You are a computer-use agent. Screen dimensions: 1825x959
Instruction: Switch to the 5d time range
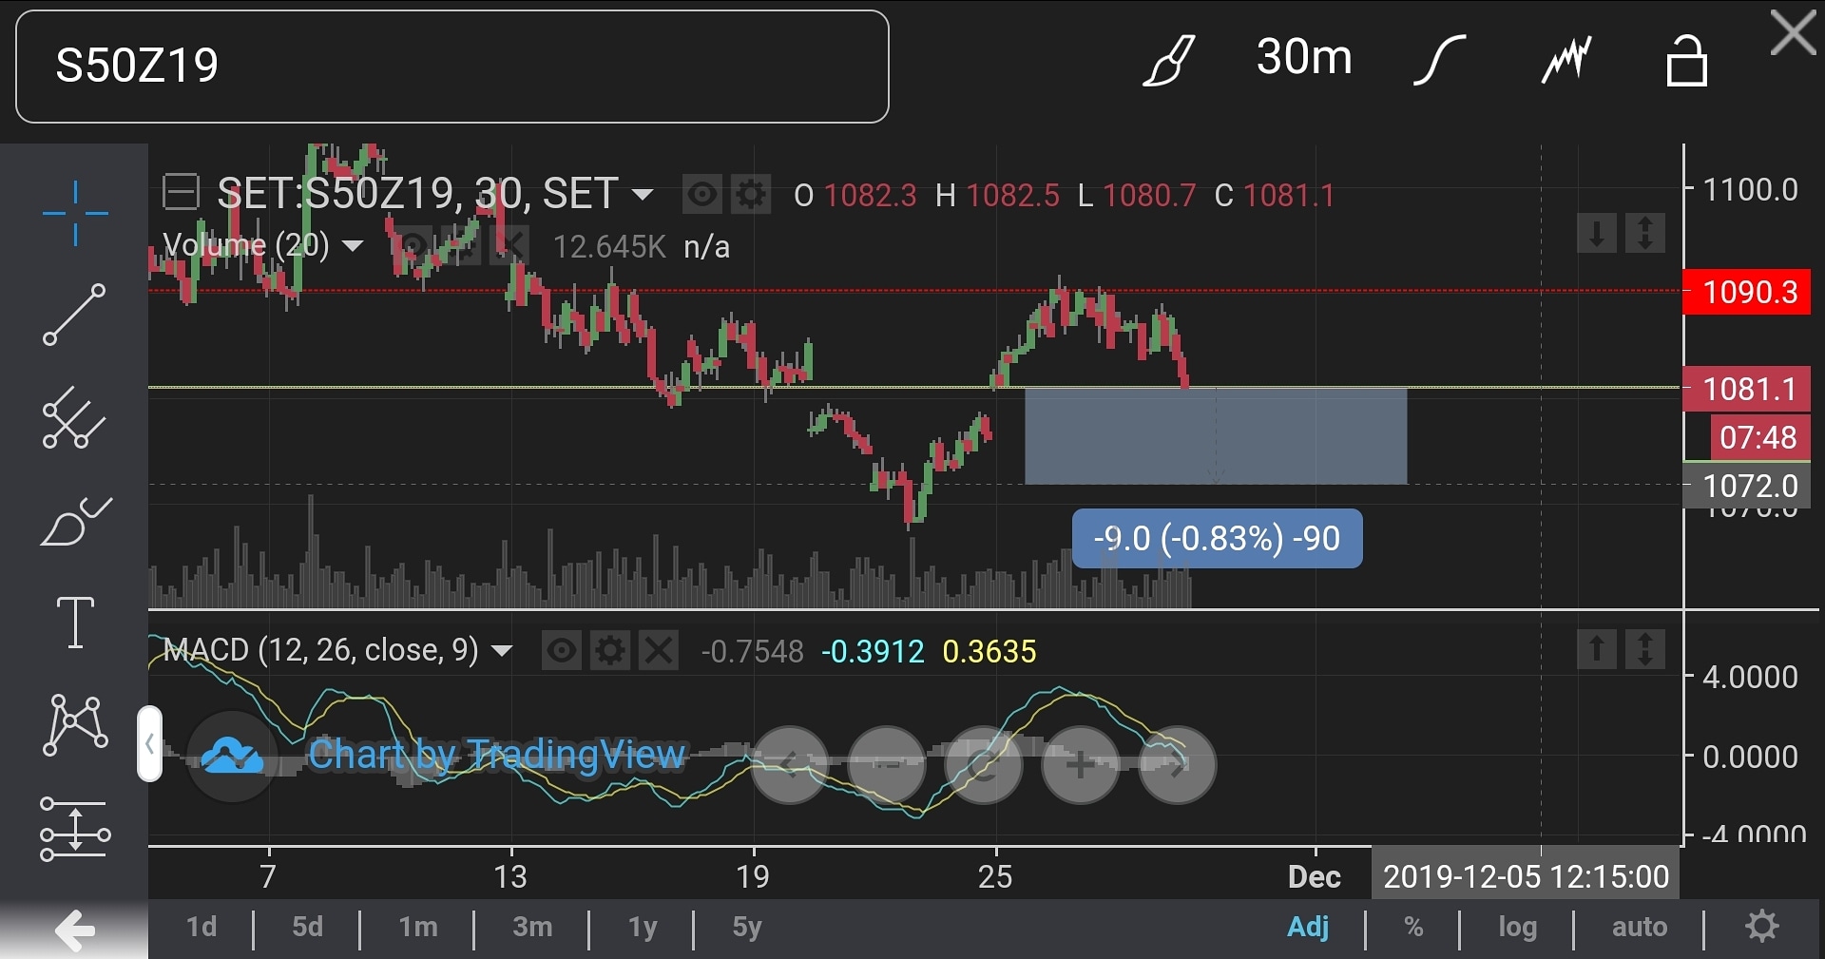307,927
